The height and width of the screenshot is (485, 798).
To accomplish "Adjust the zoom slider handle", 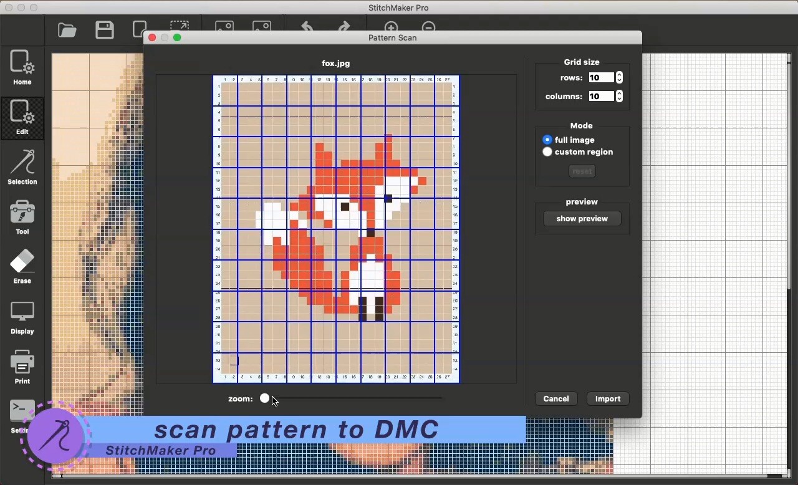I will [x=264, y=398].
